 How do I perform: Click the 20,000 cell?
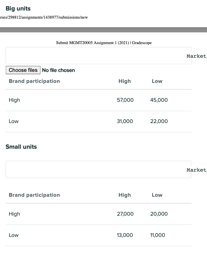[159, 214]
